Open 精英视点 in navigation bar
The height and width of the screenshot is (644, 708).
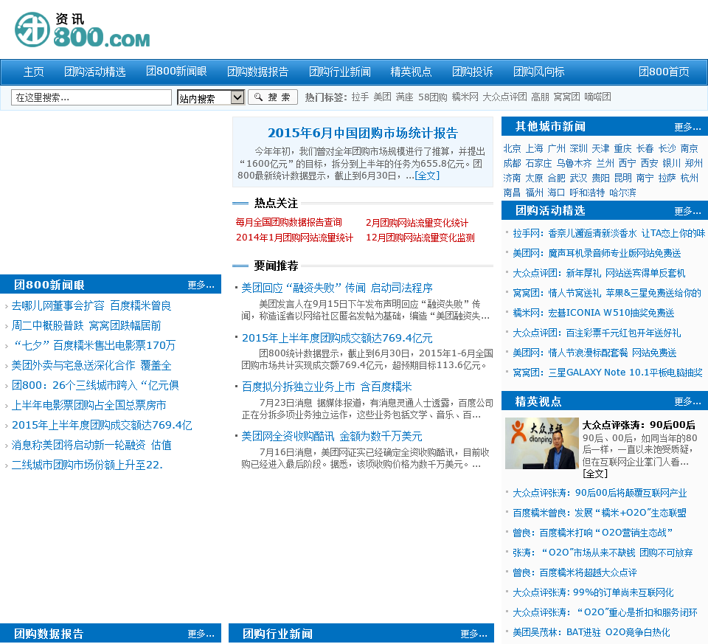click(411, 72)
